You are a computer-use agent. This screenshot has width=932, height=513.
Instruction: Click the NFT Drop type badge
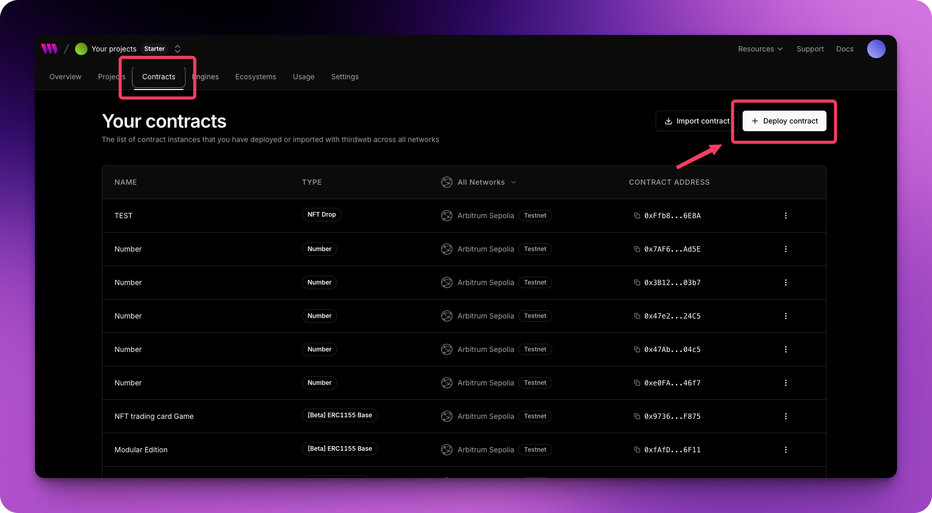322,215
